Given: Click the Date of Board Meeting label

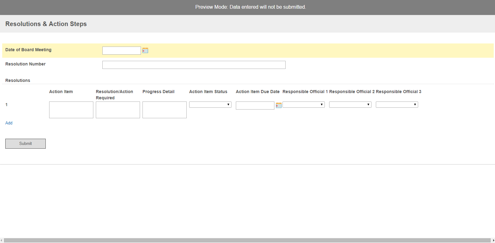Looking at the screenshot, I should (28, 50).
